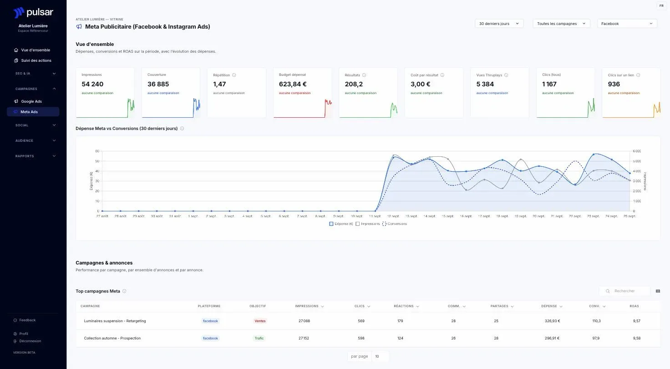Click the Rechercher search field
The image size is (670, 369).
coord(625,291)
